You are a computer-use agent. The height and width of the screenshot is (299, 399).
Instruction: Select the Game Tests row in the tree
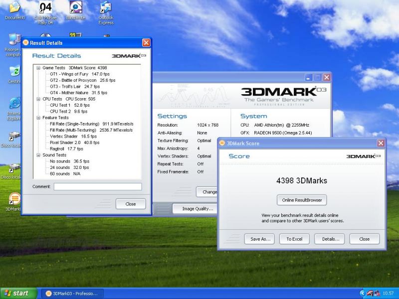pyautogui.click(x=74, y=68)
